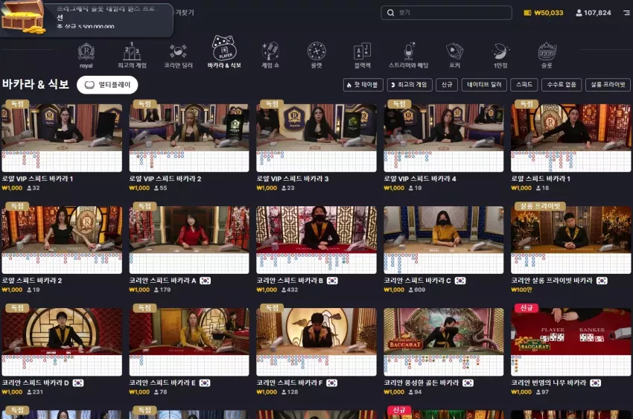Open 로얄 스피드 바카라 2 table

[62, 240]
